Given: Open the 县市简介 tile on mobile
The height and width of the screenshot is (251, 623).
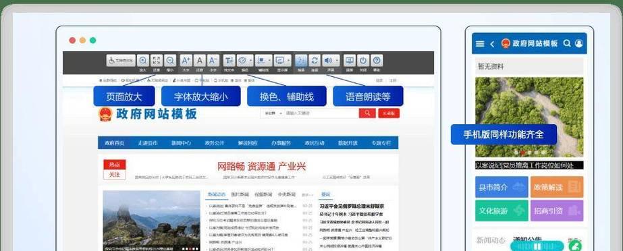Looking at the screenshot, I should (x=502, y=187).
